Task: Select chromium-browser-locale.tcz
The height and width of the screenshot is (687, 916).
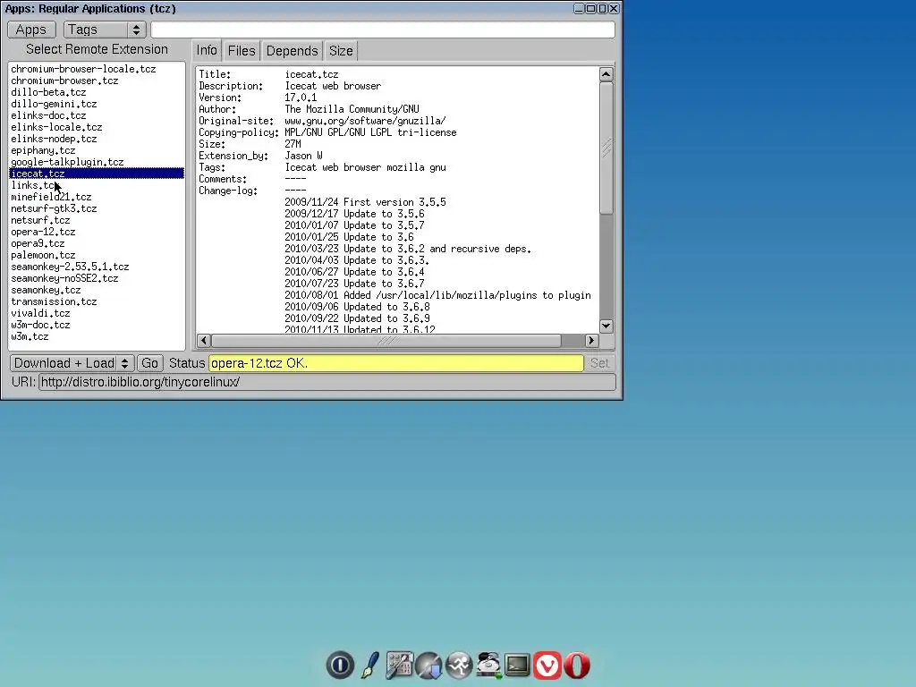Action: (x=97, y=69)
